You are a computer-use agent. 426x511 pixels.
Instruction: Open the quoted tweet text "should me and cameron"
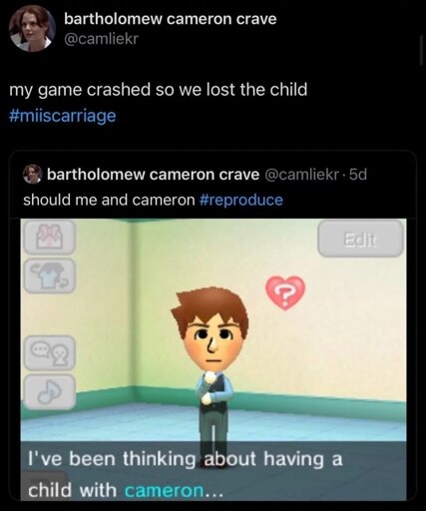click(109, 200)
